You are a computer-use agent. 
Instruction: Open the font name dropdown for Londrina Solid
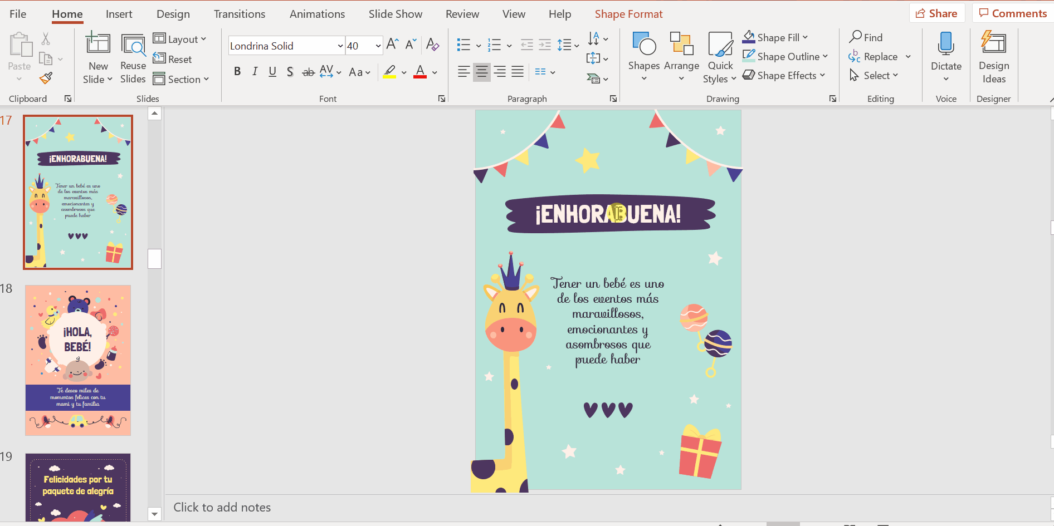pyautogui.click(x=340, y=46)
